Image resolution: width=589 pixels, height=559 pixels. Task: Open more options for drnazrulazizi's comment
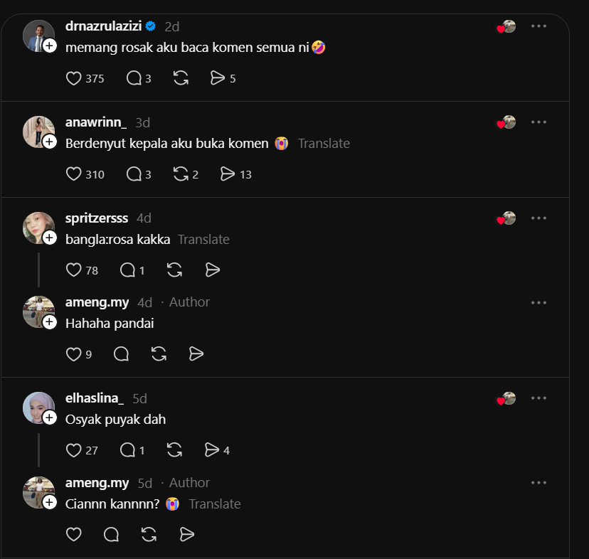[x=538, y=26]
